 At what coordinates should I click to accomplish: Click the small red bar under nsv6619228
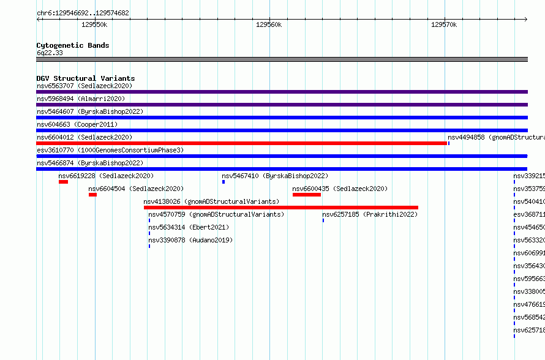point(63,182)
